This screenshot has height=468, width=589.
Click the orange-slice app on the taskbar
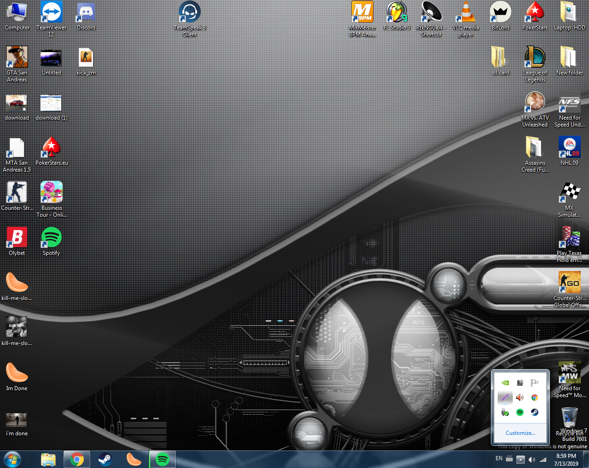(x=134, y=459)
